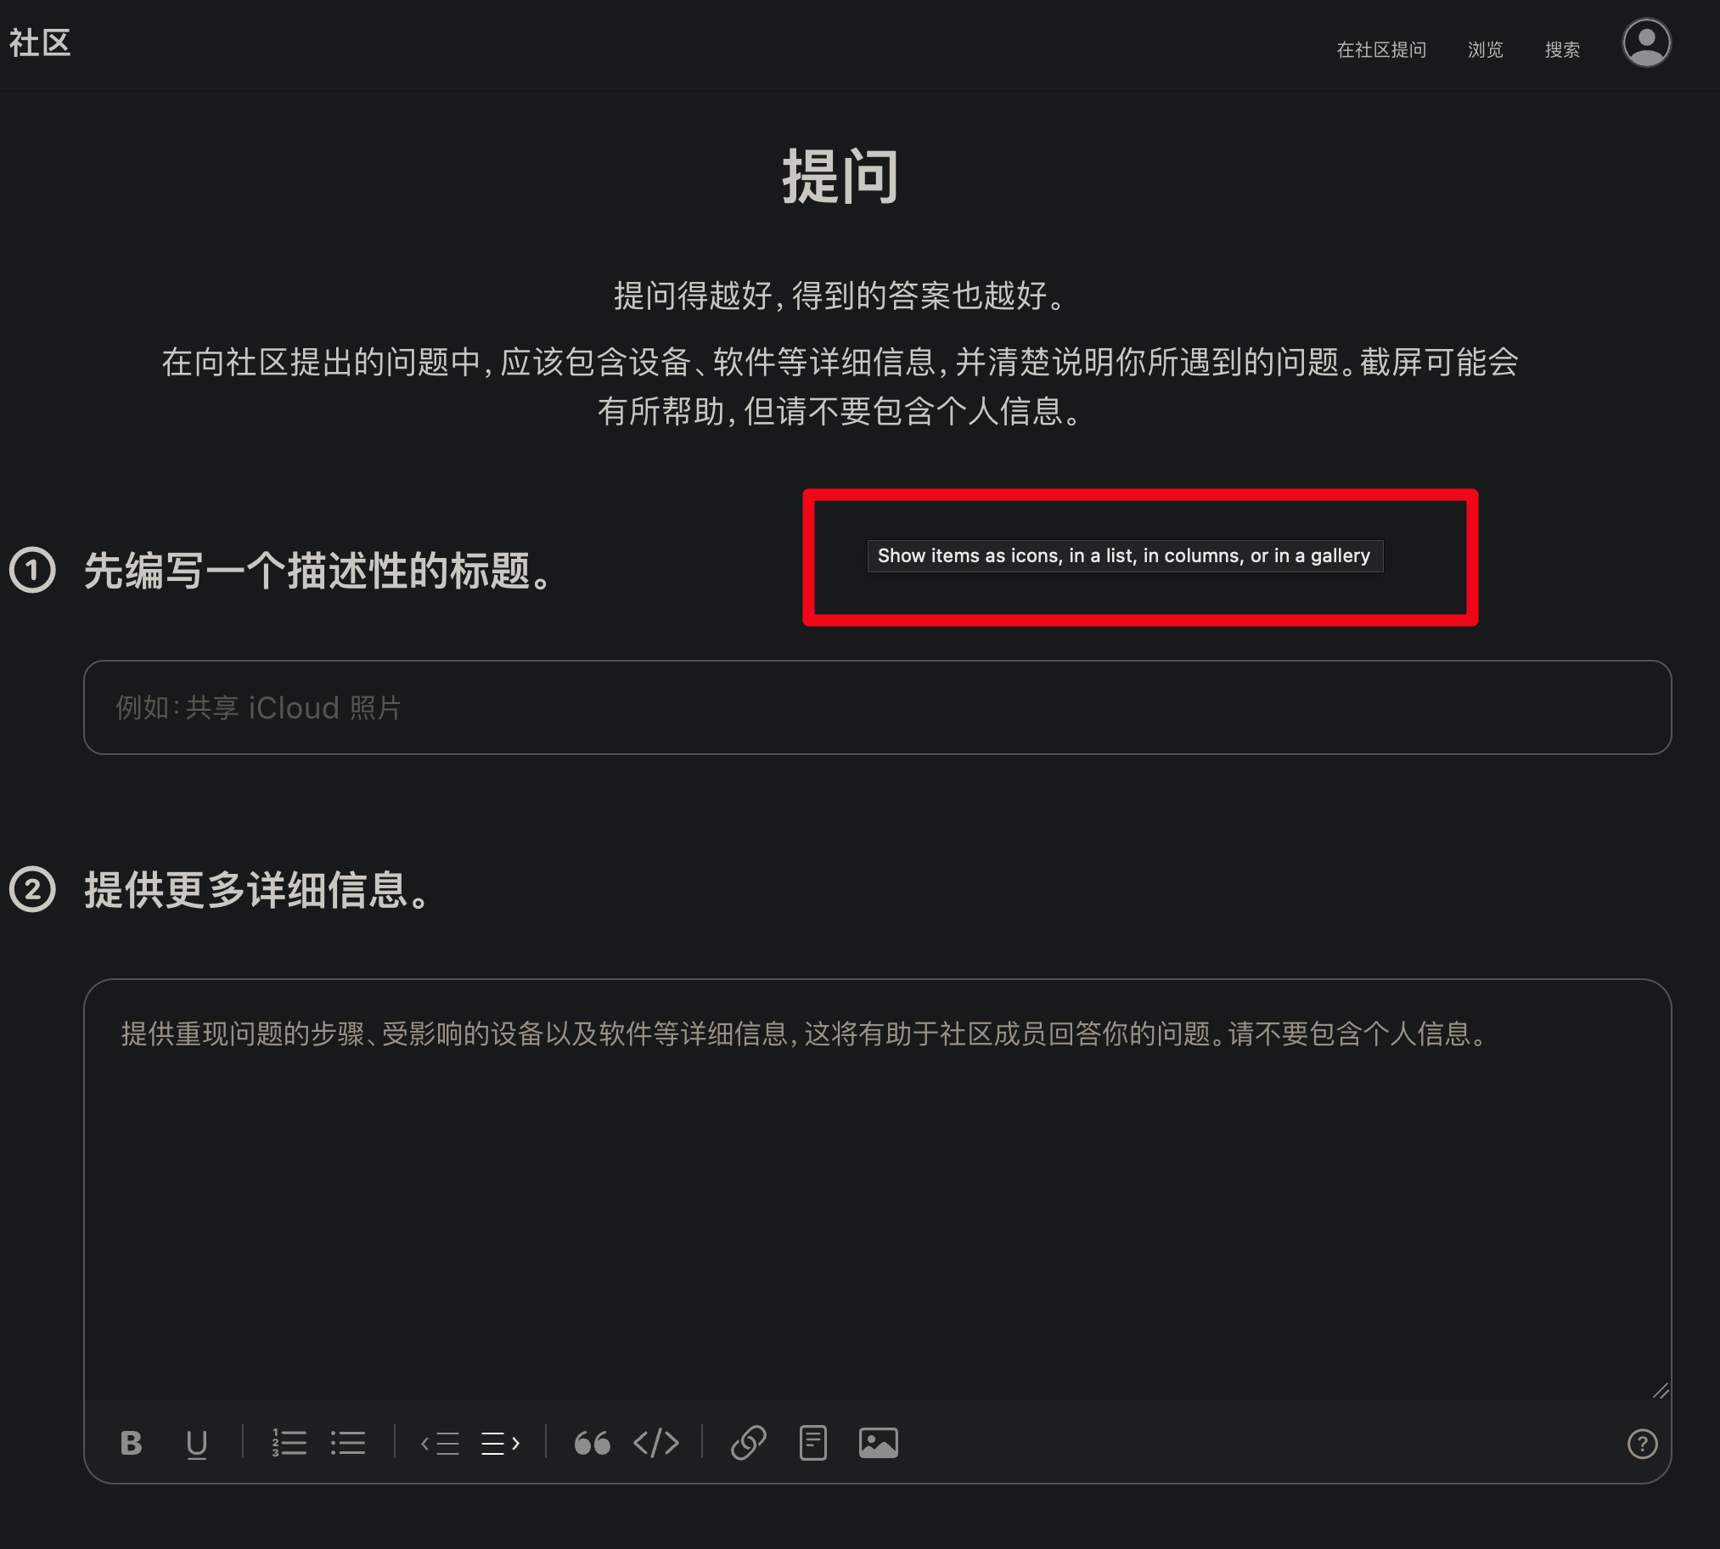This screenshot has width=1720, height=1549.
Task: Insert a hyperlink using chain icon
Action: tap(749, 1443)
